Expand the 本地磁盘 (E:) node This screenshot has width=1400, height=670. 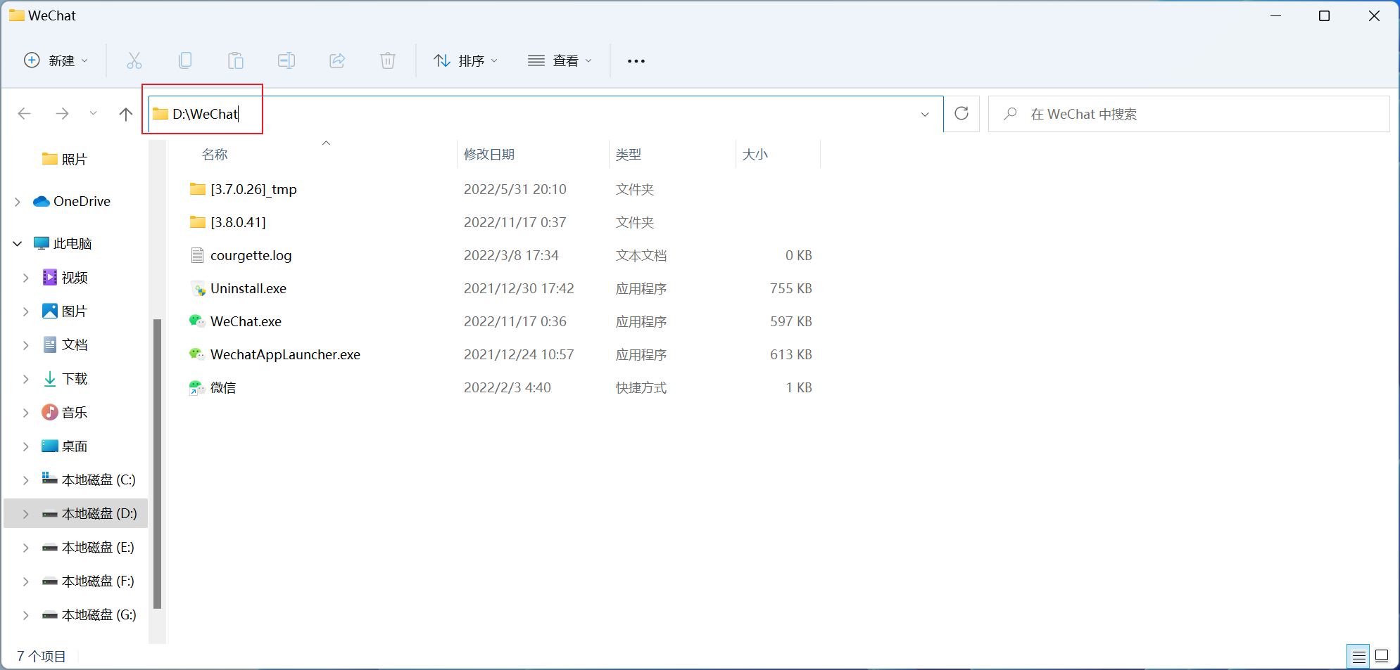tap(26, 548)
